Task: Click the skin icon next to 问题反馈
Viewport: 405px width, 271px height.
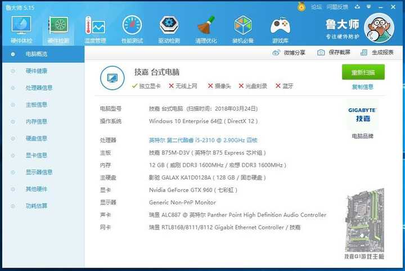Action: click(357, 7)
